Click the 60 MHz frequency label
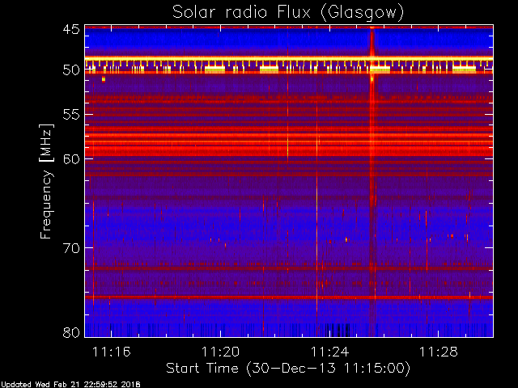The width and height of the screenshot is (518, 388). (71, 159)
